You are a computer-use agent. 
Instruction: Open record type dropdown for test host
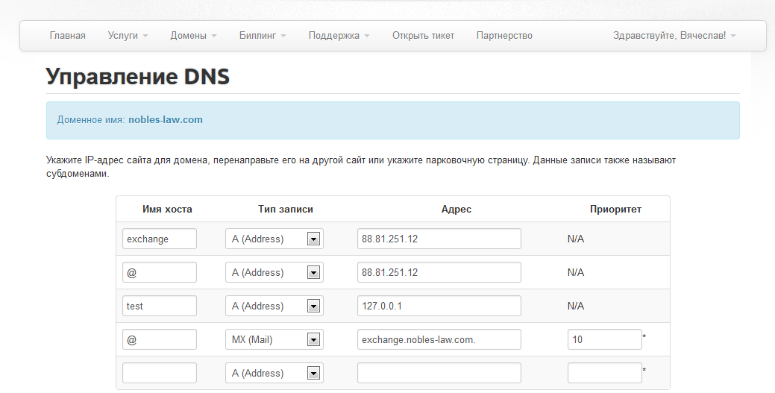(x=274, y=306)
